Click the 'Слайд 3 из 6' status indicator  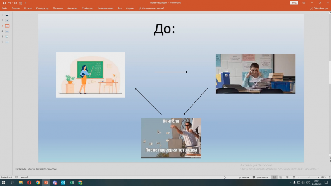coord(6,177)
